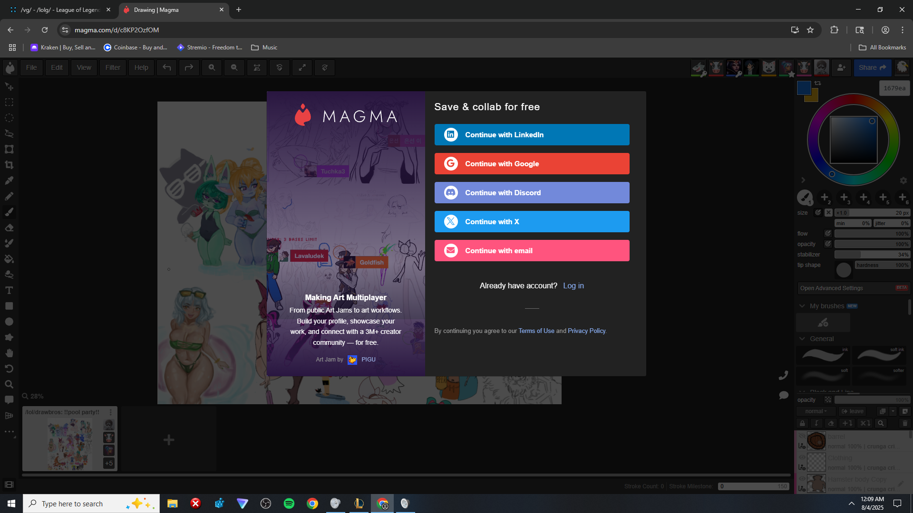Toggle pen pressure for flow

click(x=828, y=233)
